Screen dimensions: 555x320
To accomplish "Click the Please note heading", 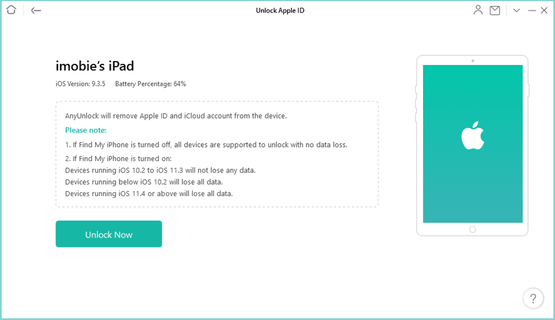I will [x=84, y=131].
